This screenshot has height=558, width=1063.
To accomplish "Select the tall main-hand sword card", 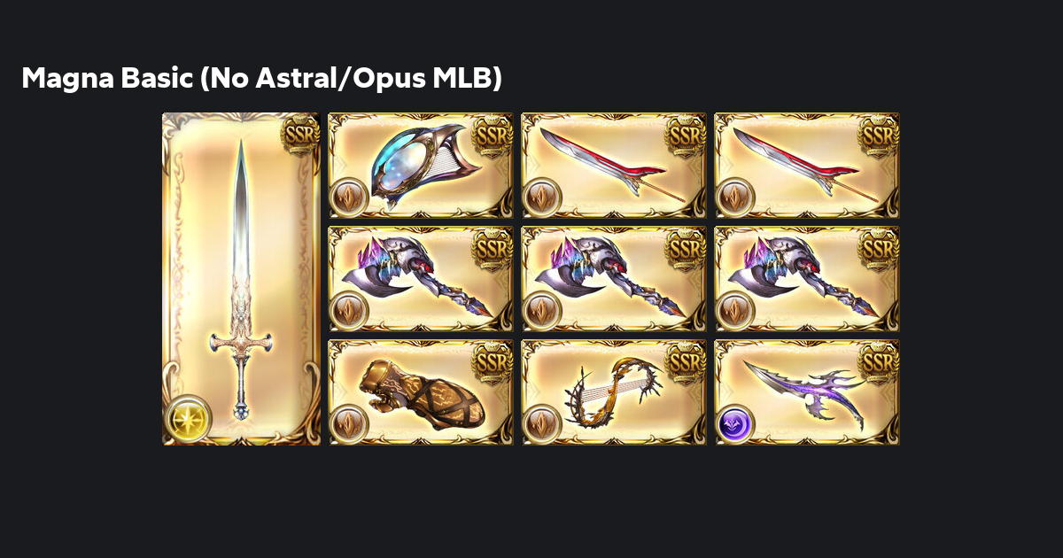I will point(241,279).
